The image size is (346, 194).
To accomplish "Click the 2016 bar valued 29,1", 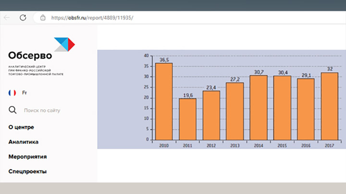I will click(x=306, y=109).
